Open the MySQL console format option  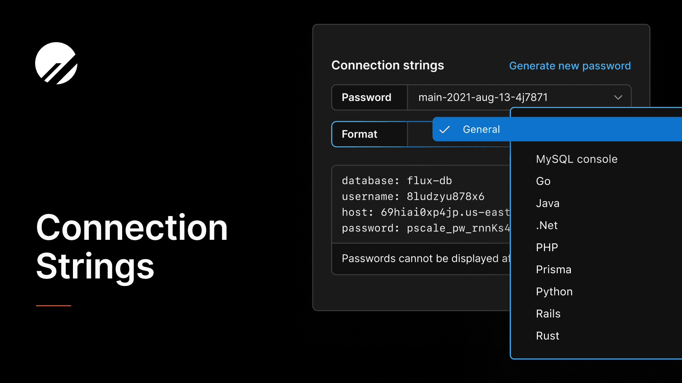pyautogui.click(x=577, y=159)
